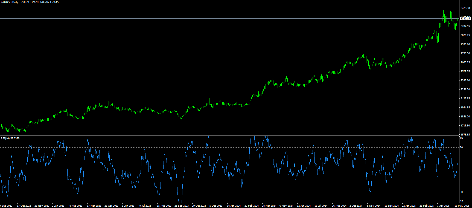
Task: Click the RSI 70 level label
Action: click(461, 148)
